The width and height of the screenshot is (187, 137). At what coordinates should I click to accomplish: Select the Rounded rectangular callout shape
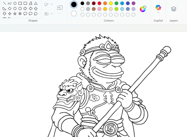(x=25, y=14)
